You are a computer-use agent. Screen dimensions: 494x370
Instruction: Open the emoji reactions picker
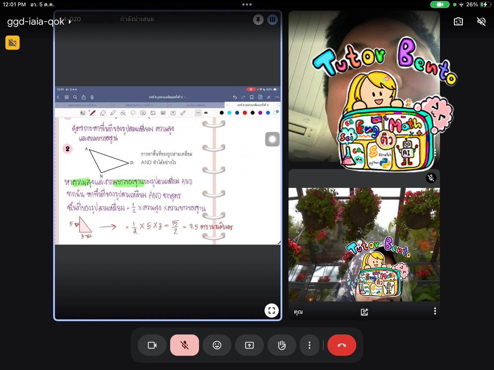(217, 345)
